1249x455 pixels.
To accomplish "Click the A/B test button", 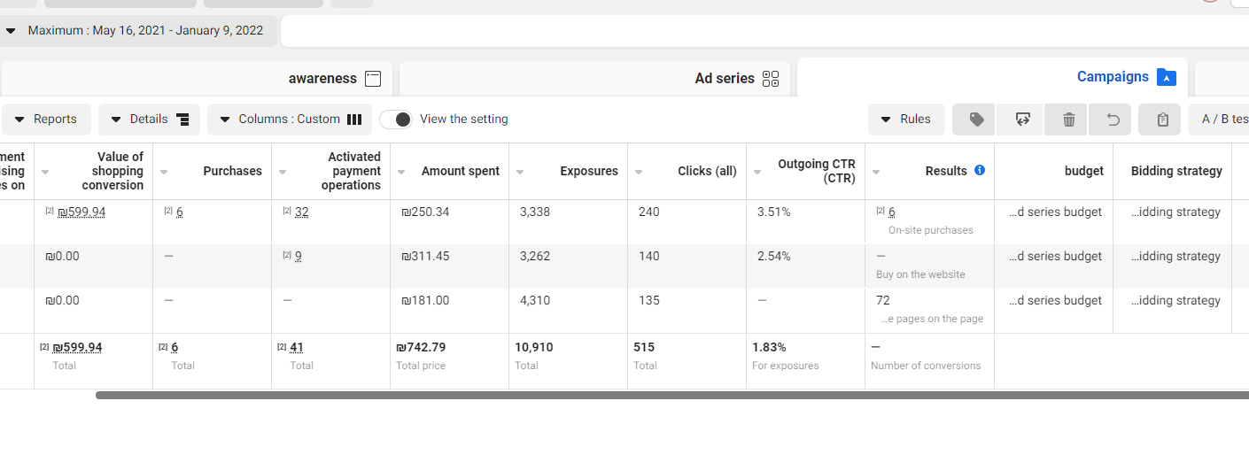I will click(1218, 120).
